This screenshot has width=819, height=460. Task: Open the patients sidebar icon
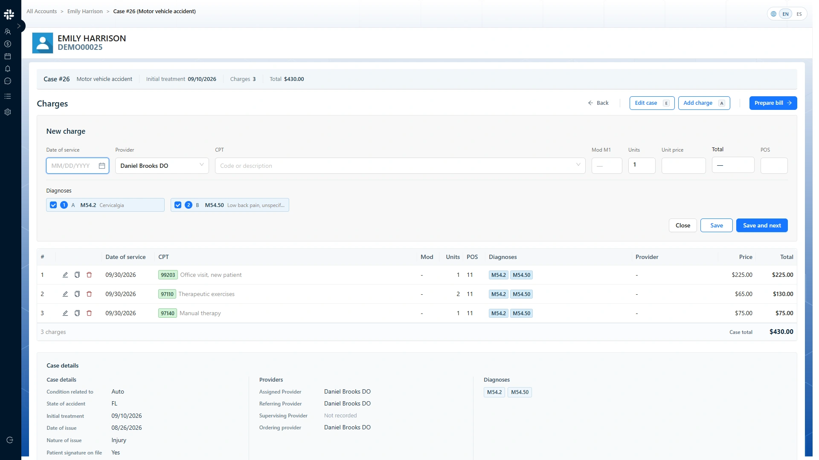[x=8, y=32]
